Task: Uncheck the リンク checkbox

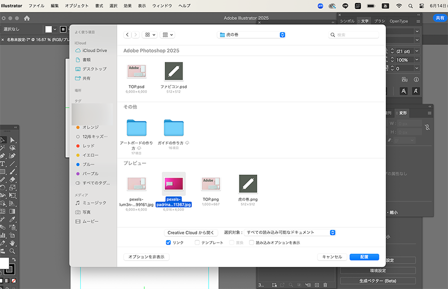Action: pos(168,242)
